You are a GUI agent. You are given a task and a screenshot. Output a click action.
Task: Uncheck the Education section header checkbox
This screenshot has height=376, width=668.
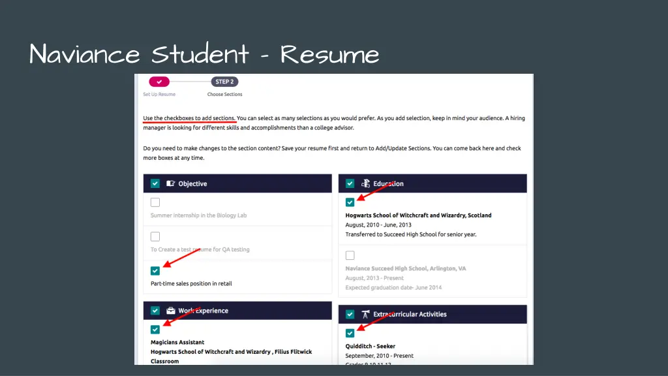[x=350, y=183]
